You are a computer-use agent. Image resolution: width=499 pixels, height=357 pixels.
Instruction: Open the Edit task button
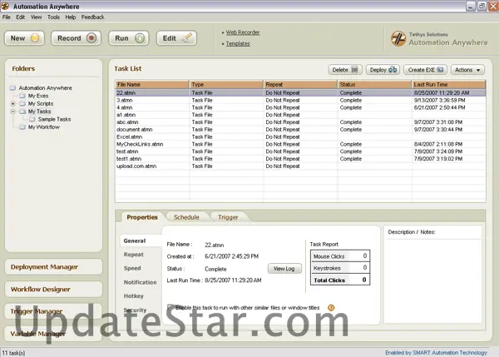(x=176, y=38)
